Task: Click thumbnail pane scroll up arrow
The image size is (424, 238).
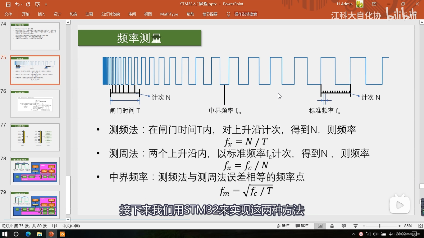Action: [68, 22]
